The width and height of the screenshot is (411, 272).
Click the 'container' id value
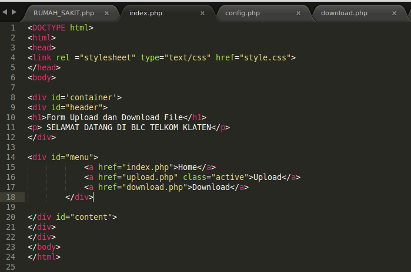[91, 97]
